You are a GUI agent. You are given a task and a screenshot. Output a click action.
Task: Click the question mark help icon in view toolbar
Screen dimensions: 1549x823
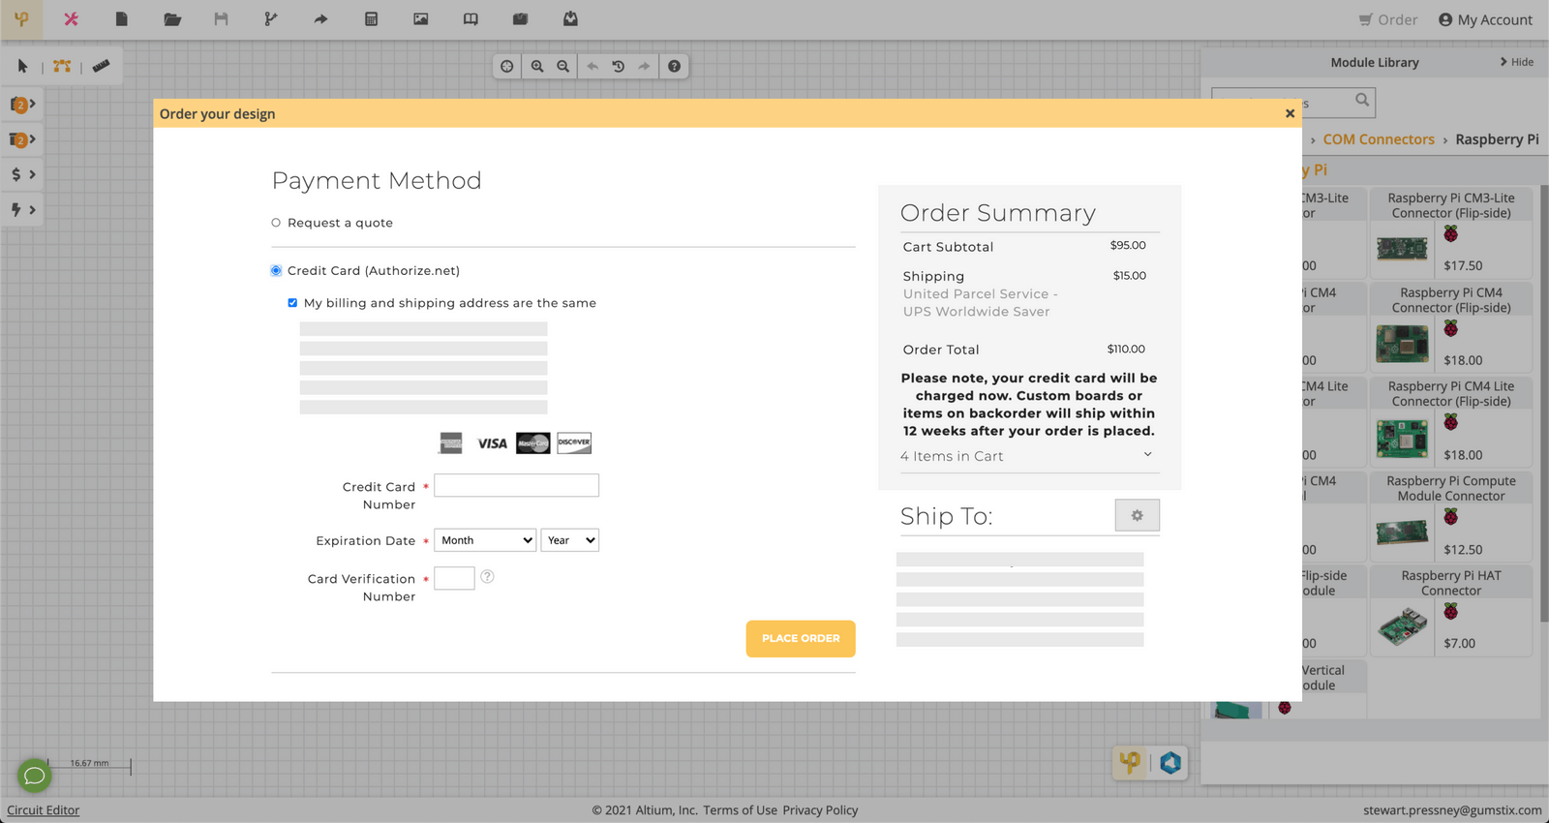[674, 67]
